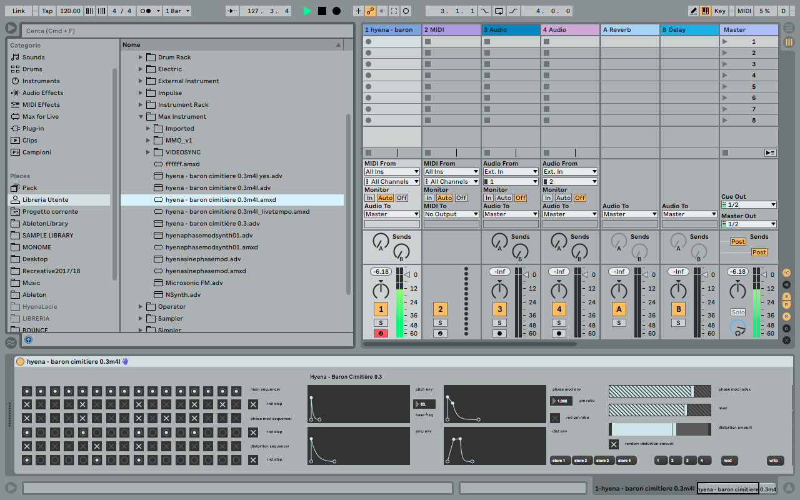Viewport: 800px width, 500px height.
Task: Enable Draw Mode pencil icon
Action: [694, 11]
